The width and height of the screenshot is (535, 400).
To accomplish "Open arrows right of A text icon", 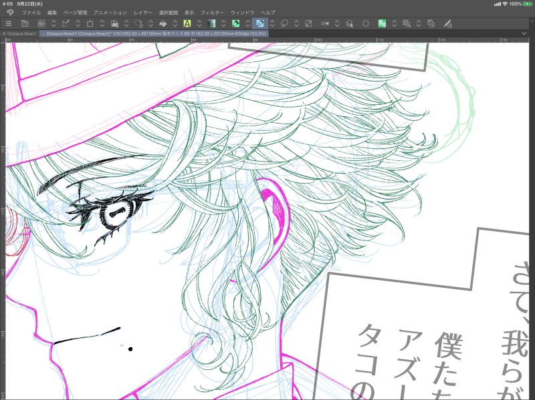I will click(x=199, y=23).
